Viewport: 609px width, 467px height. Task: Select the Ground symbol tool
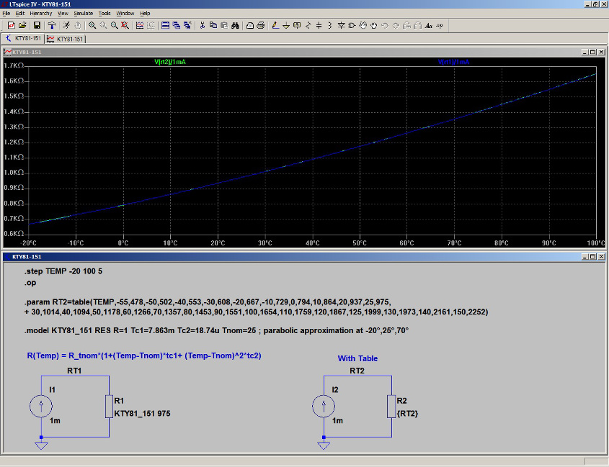[x=286, y=25]
